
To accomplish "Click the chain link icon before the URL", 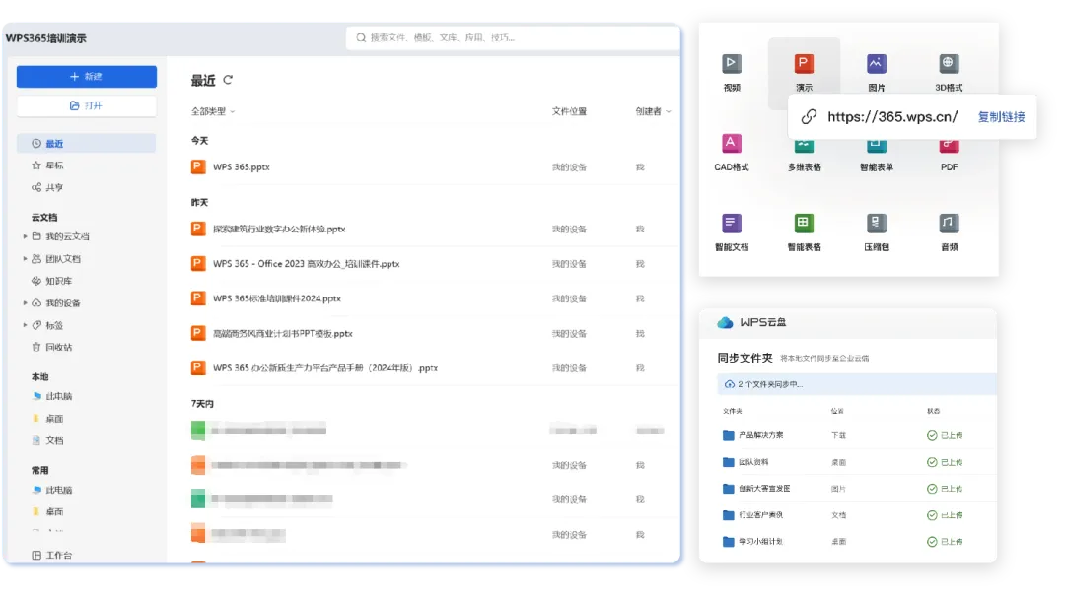I will pyautogui.click(x=809, y=117).
